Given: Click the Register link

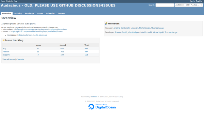Looking at the screenshot, I should pyautogui.click(x=199, y=1).
